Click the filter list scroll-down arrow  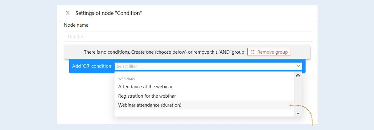298,113
